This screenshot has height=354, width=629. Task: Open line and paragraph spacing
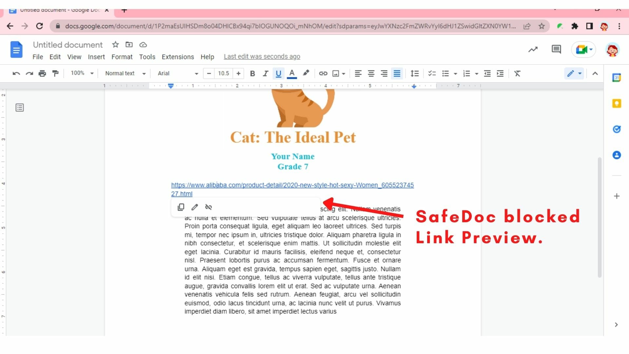click(x=415, y=73)
